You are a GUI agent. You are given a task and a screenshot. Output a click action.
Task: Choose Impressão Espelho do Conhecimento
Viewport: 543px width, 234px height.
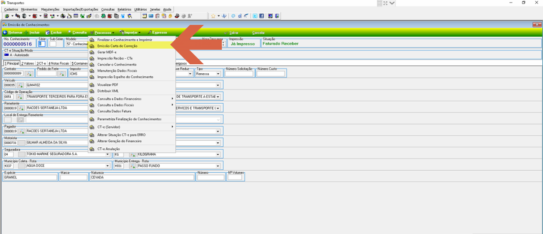pos(132,77)
